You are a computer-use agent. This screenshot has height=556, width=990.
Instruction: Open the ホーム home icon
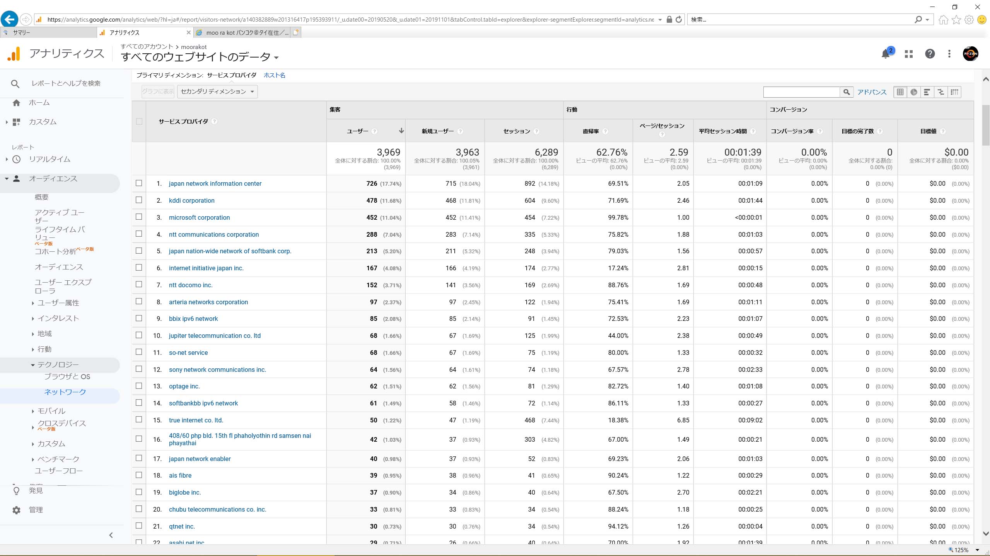(x=16, y=103)
